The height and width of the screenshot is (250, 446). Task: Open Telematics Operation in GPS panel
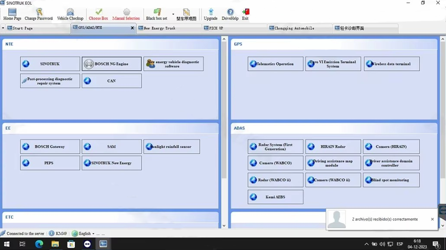click(x=275, y=64)
